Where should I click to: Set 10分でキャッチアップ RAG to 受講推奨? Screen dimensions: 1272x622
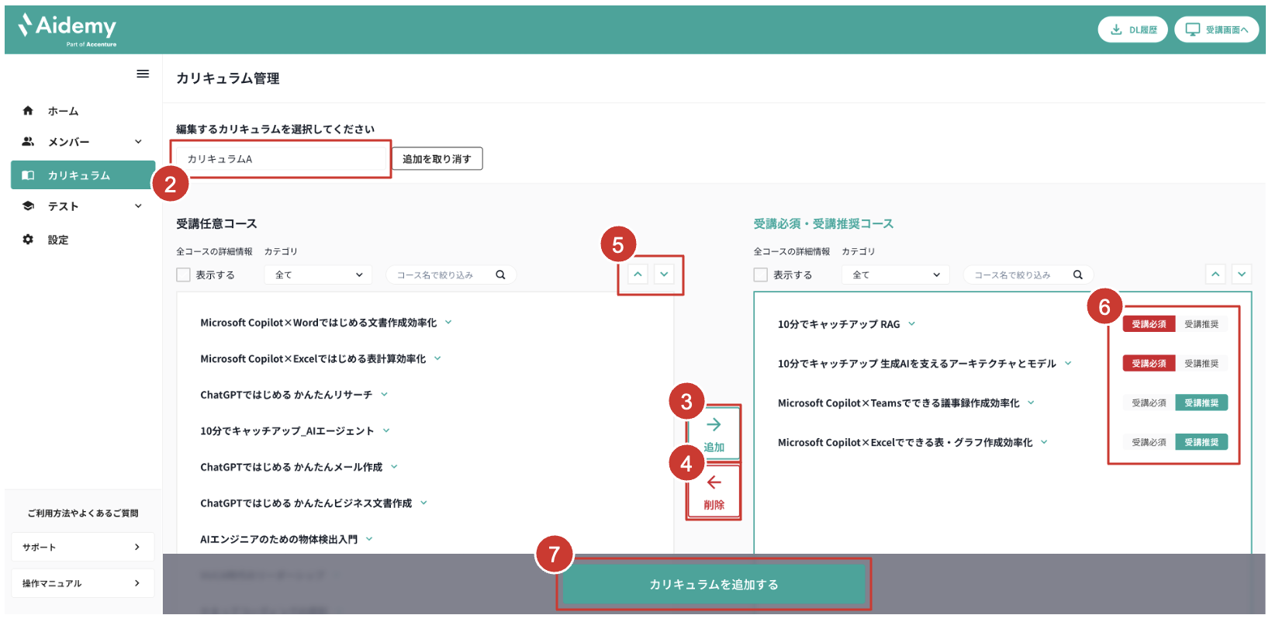click(1201, 324)
